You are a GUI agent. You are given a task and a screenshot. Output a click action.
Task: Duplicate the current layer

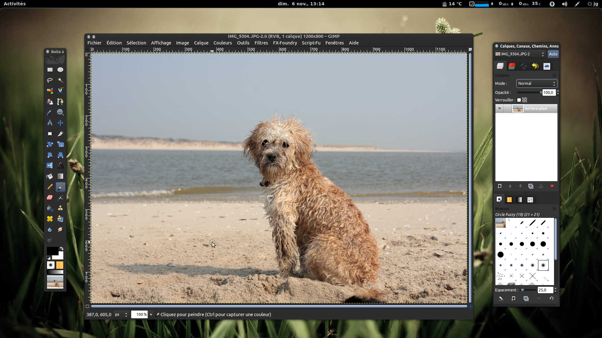[531, 186]
